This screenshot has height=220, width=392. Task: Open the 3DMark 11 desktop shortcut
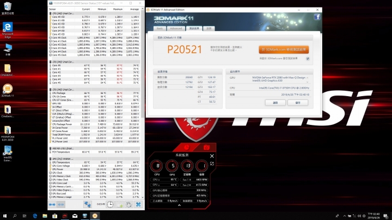pos(8,91)
